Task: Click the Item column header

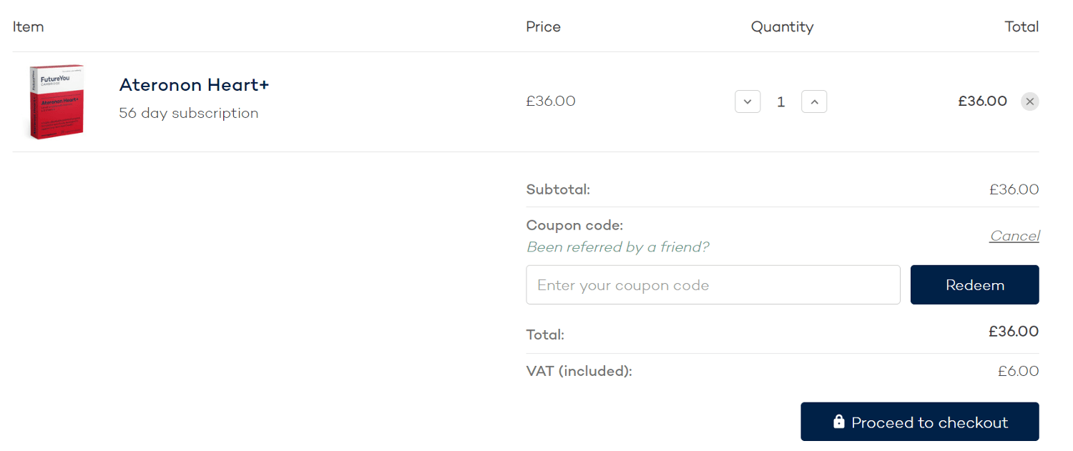Action: pyautogui.click(x=28, y=26)
